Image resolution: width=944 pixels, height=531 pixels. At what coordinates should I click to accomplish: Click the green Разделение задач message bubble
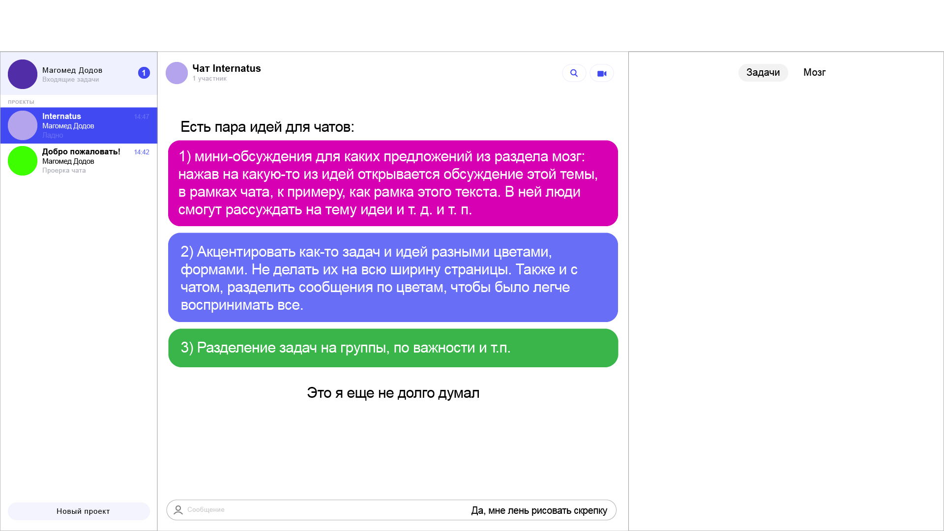[392, 348]
